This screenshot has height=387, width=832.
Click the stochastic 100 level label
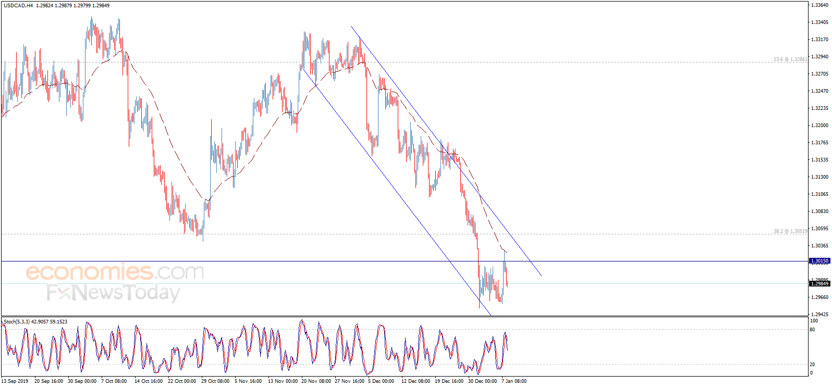tap(814, 321)
